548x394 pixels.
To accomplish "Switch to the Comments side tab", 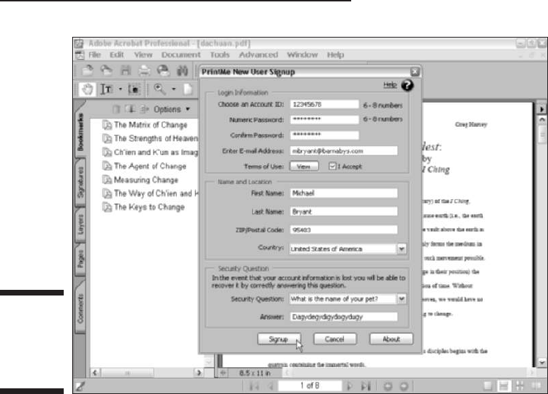I will pos(81,308).
